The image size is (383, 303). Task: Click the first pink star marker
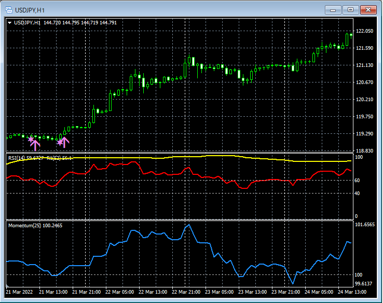pos(31,140)
